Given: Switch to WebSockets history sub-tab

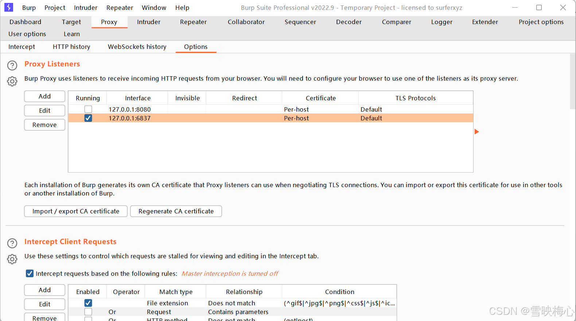Looking at the screenshot, I should click(x=137, y=47).
